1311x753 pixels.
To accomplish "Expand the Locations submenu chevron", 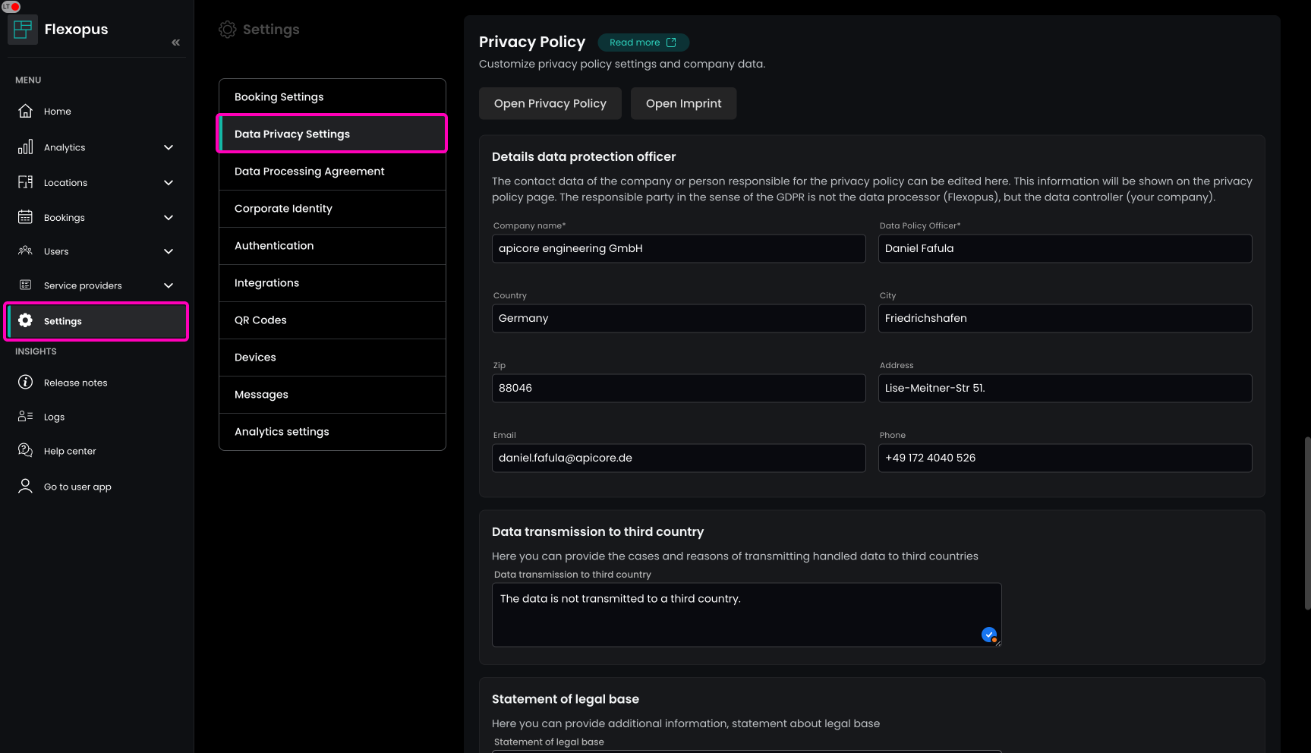I will point(169,182).
